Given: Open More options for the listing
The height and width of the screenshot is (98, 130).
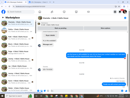Looking at the screenshot, I should [x=106, y=28].
